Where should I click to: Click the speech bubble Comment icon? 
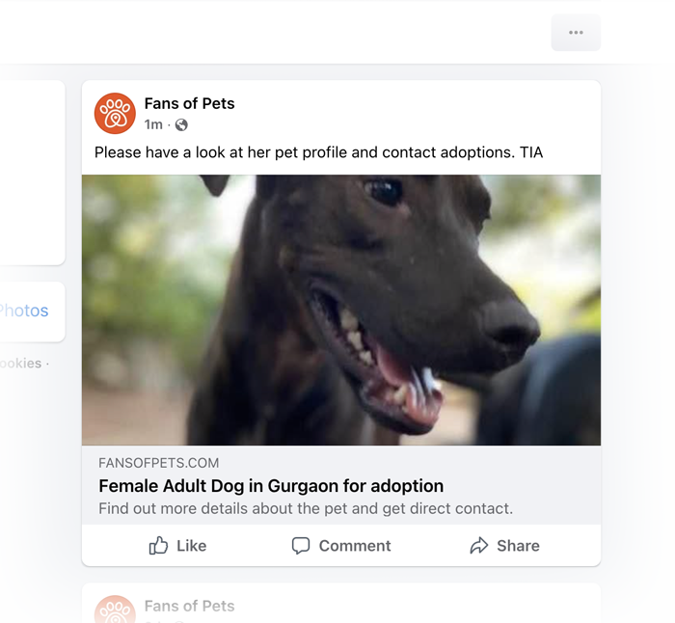301,546
